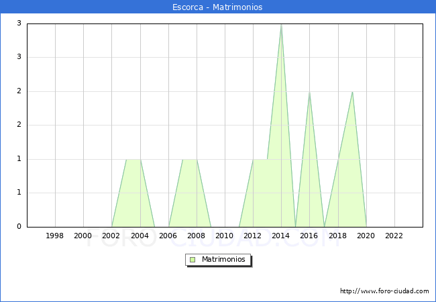Click the chart title 'Escorca - Matrimonios'

pos(217,7)
